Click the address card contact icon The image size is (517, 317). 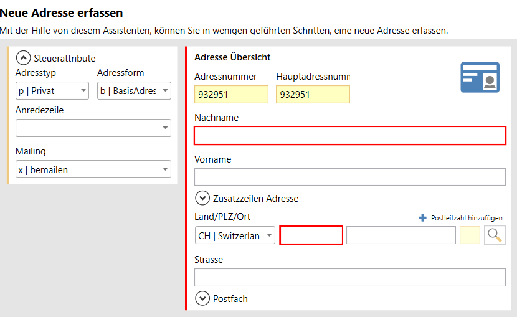tap(480, 78)
